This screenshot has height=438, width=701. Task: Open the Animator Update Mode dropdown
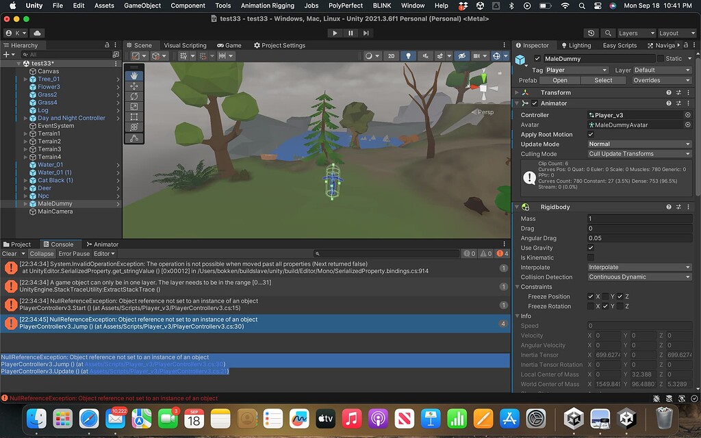639,144
